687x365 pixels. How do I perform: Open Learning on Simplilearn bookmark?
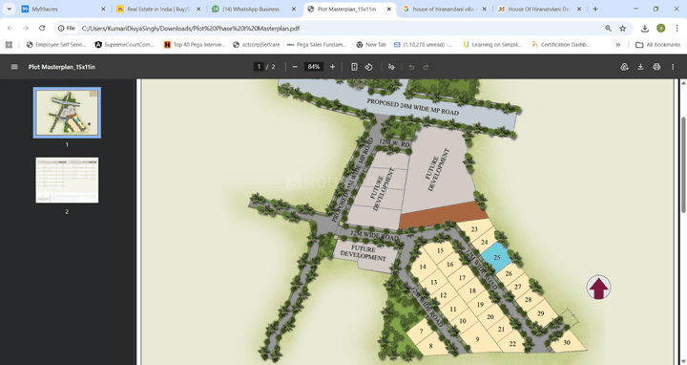pos(492,44)
